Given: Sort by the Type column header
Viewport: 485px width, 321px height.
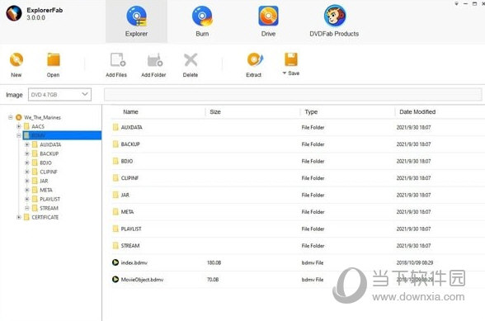Looking at the screenshot, I should click(311, 111).
